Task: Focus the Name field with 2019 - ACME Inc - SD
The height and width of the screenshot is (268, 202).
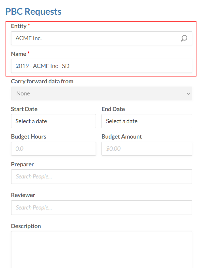Action: pyautogui.click(x=101, y=66)
